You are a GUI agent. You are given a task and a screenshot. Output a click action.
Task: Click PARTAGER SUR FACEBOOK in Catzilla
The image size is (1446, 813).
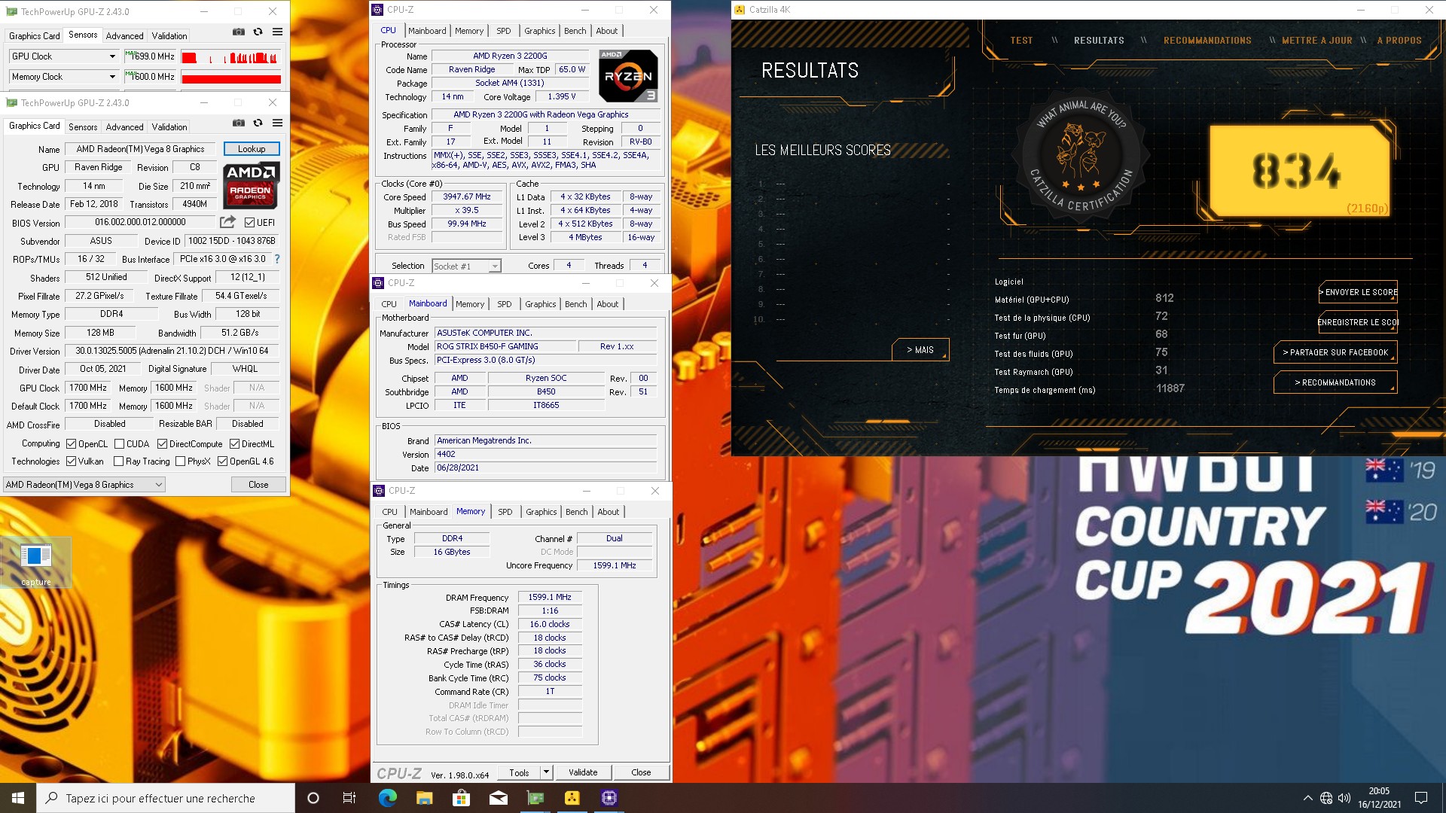point(1335,352)
